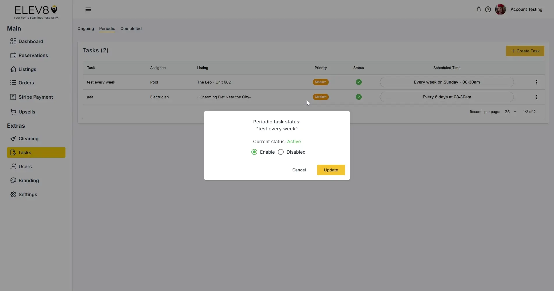
Task: Open the Account Testing profile avatar
Action: 500,9
